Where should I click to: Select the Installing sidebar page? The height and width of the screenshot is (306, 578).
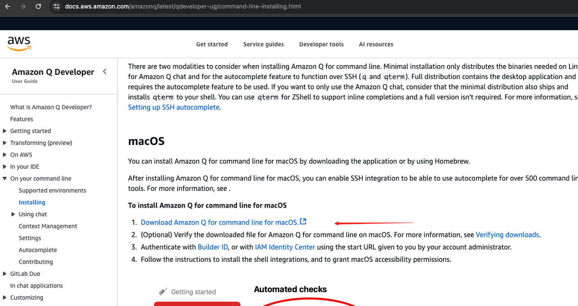(32, 202)
